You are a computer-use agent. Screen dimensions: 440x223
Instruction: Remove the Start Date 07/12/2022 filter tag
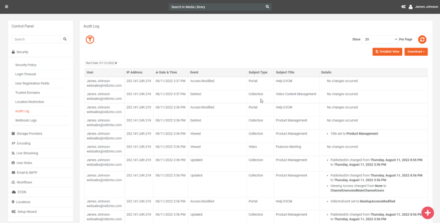[116, 63]
